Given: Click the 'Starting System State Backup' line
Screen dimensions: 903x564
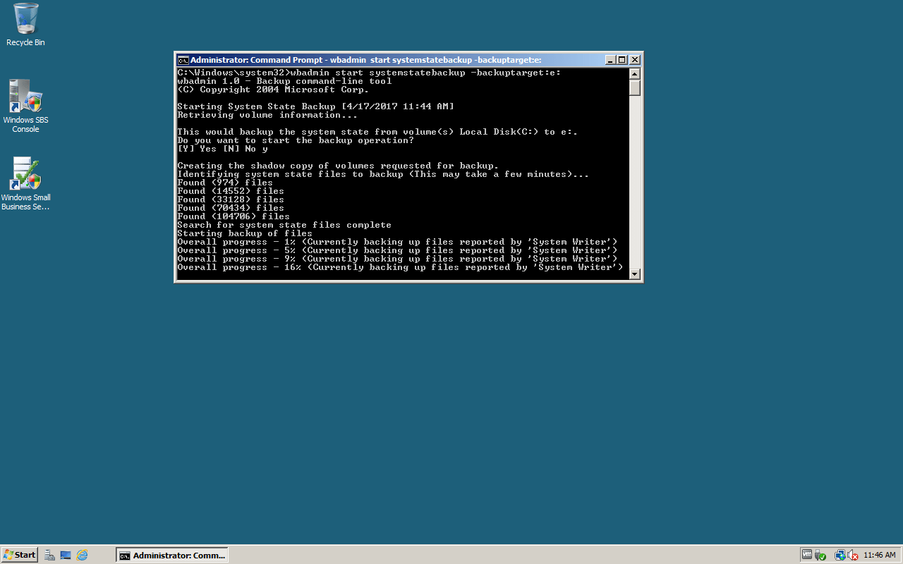Looking at the screenshot, I should 315,106.
